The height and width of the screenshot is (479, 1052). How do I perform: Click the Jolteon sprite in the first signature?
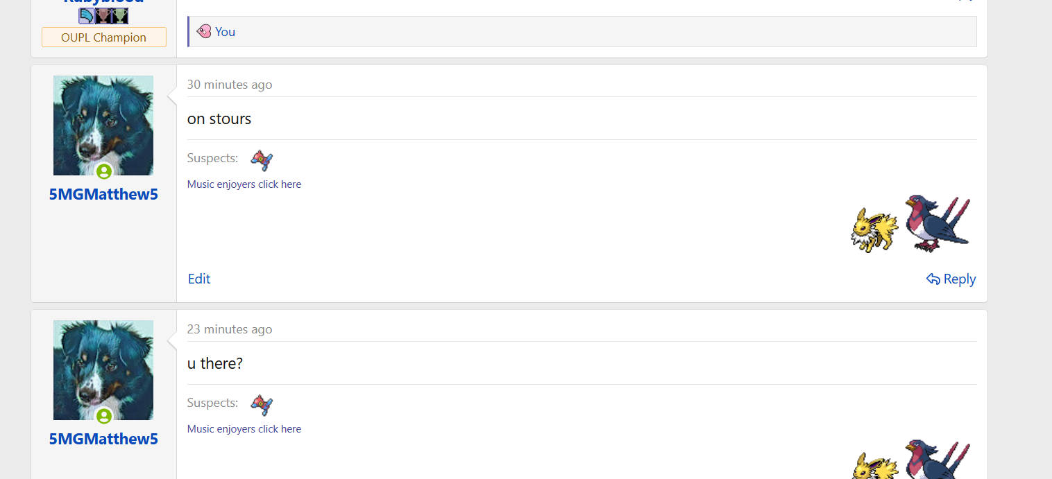pyautogui.click(x=874, y=230)
